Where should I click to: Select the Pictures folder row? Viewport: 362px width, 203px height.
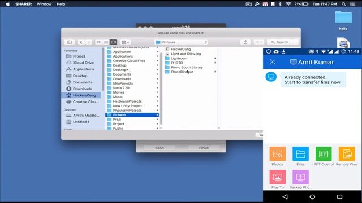tap(132, 115)
